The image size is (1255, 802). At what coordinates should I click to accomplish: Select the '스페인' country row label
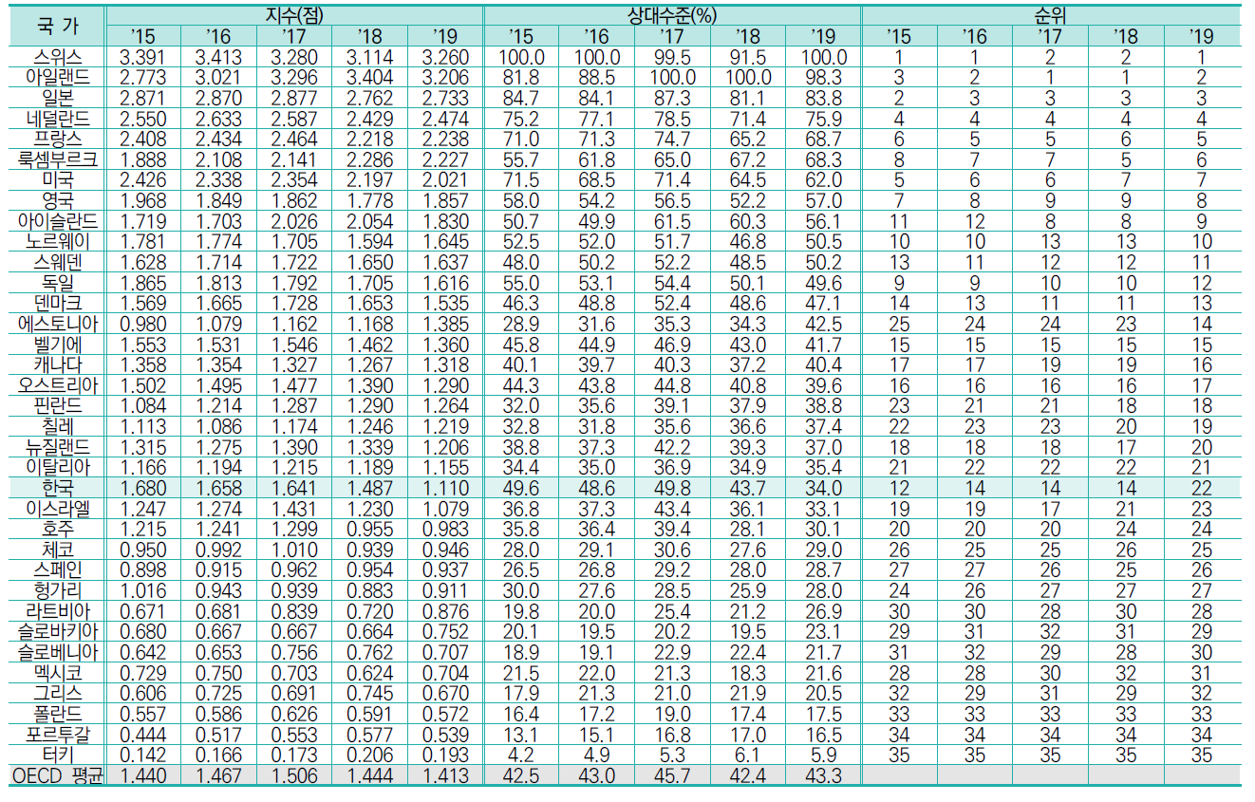click(58, 571)
